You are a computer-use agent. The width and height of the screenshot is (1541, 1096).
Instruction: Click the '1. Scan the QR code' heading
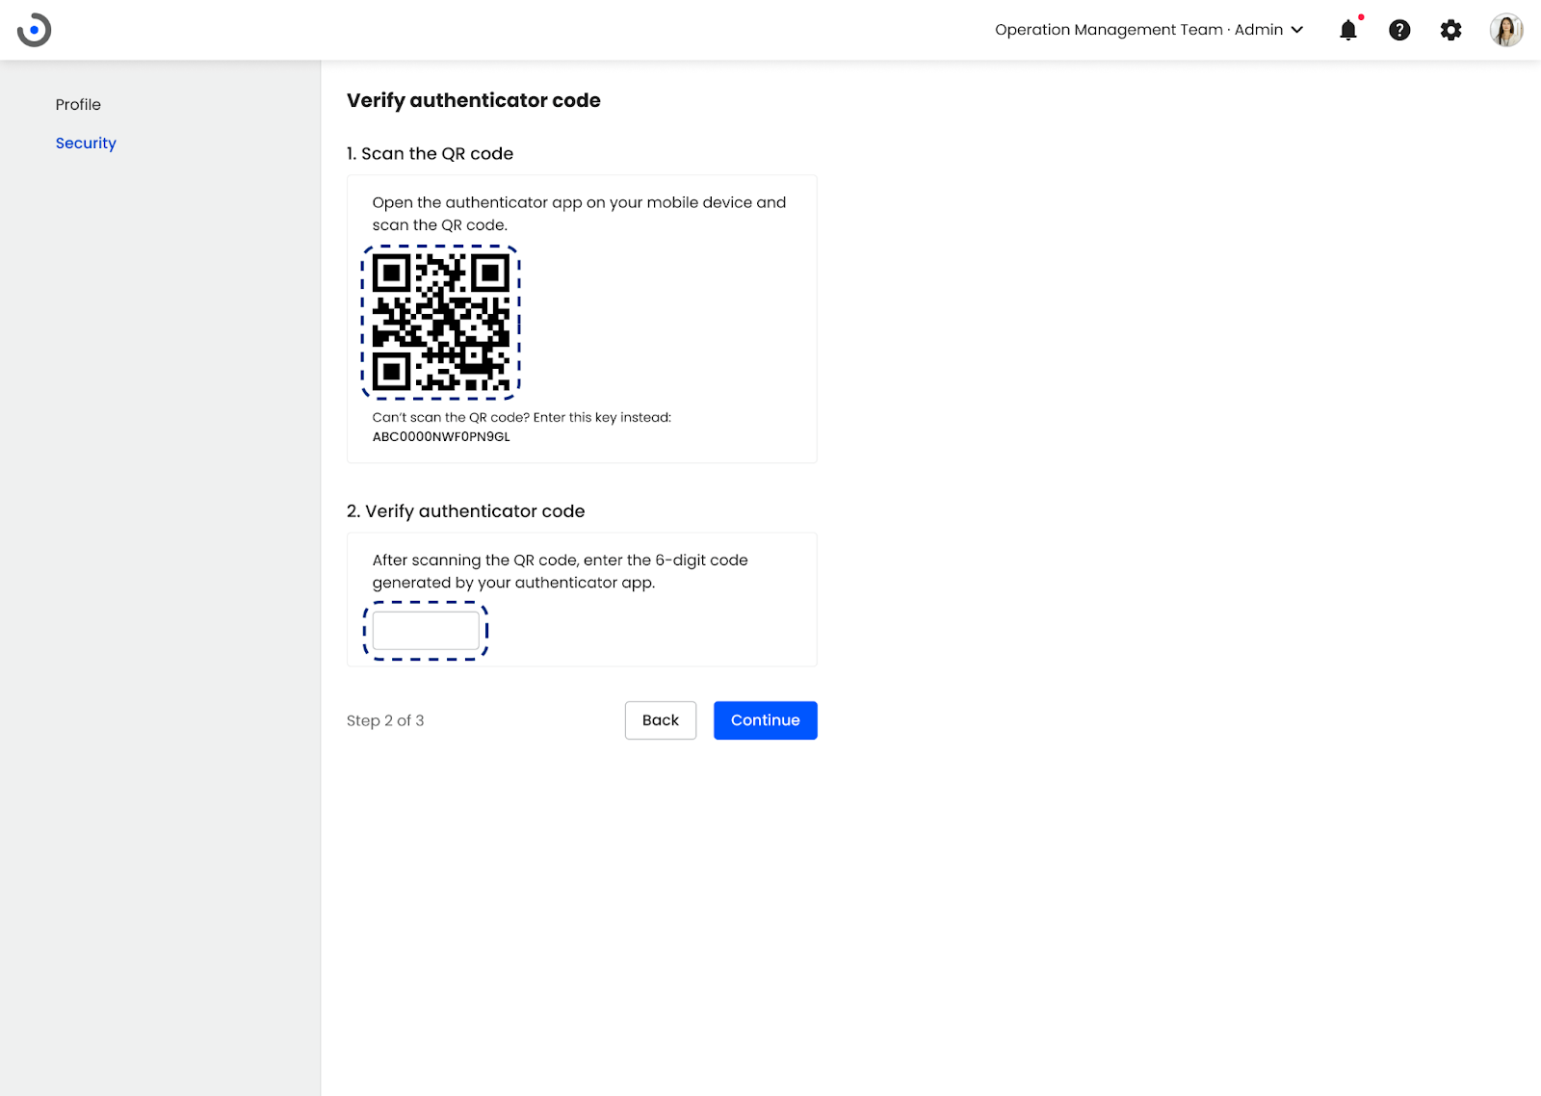coord(430,153)
